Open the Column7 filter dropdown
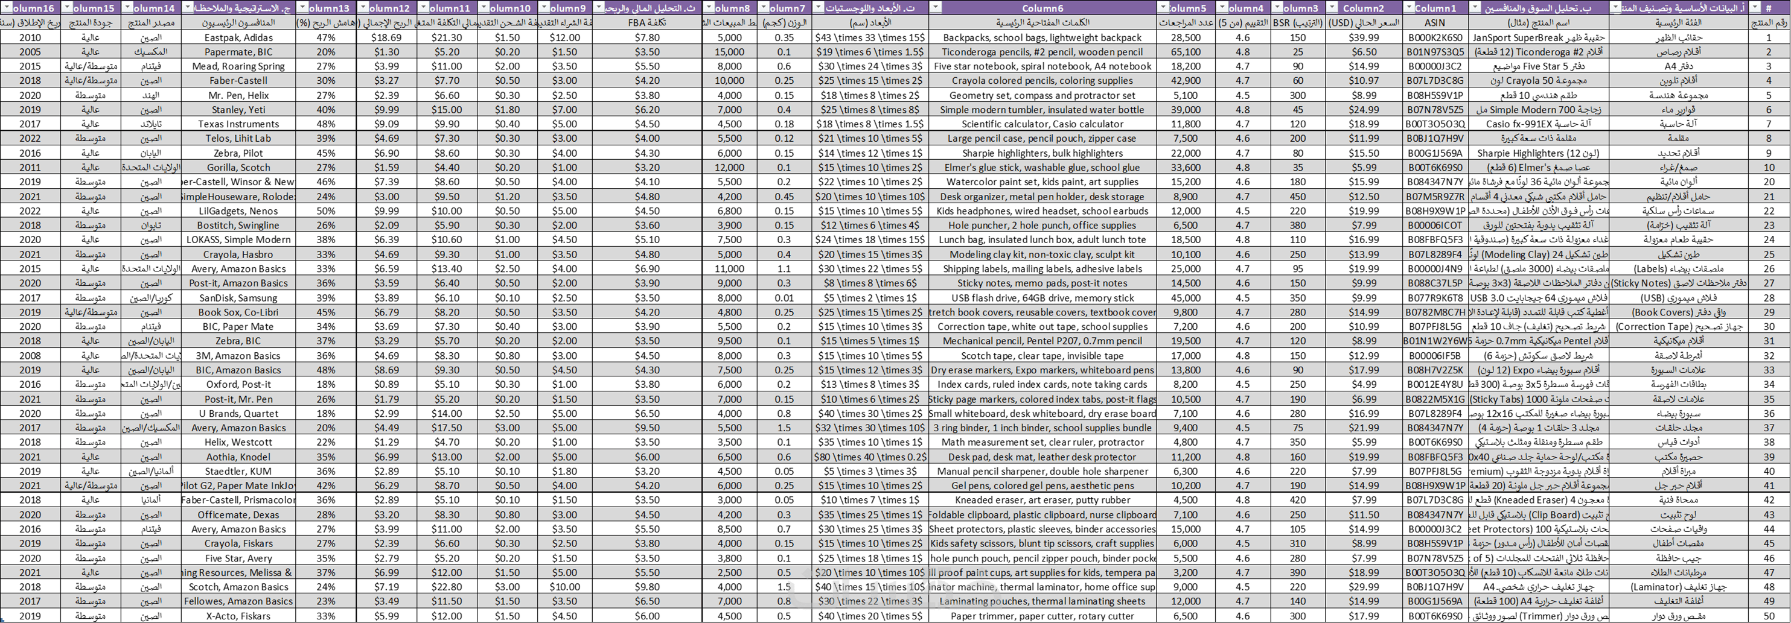Viewport: 1791px width, 623px height. pos(764,8)
